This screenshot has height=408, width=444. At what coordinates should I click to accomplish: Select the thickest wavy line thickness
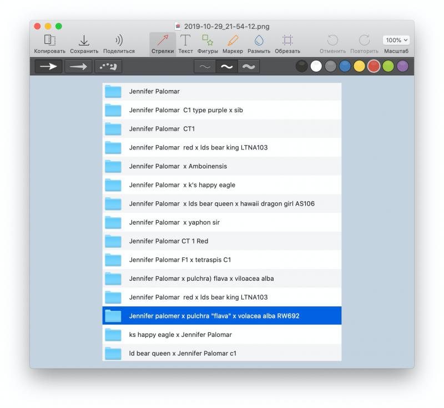tap(249, 67)
